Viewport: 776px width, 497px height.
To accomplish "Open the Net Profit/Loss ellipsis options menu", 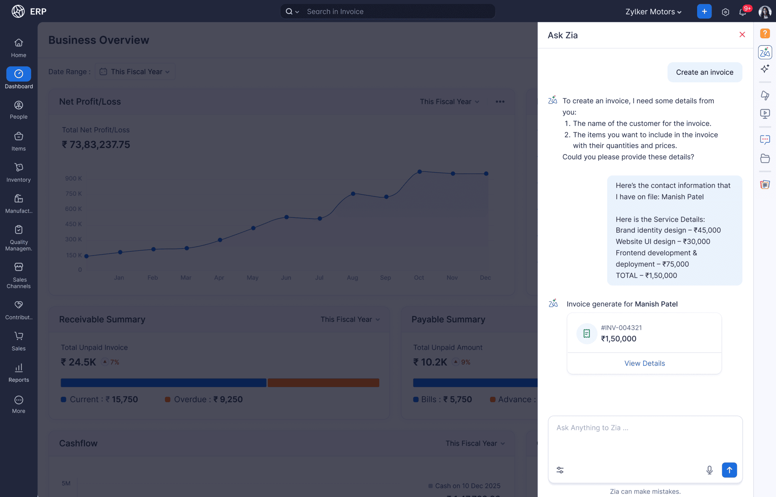I will click(x=500, y=101).
